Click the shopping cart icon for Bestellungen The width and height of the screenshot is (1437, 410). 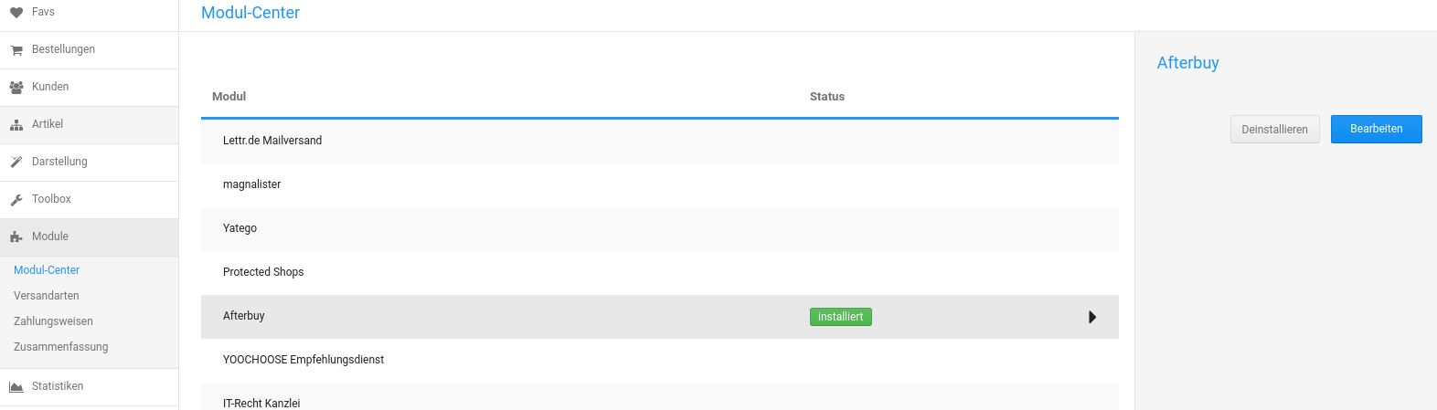tap(16, 50)
